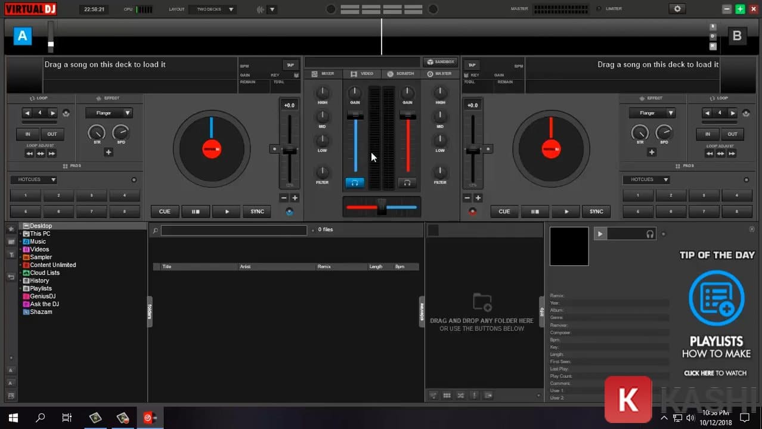Toggle headphone monitoring on right channel

(x=407, y=184)
